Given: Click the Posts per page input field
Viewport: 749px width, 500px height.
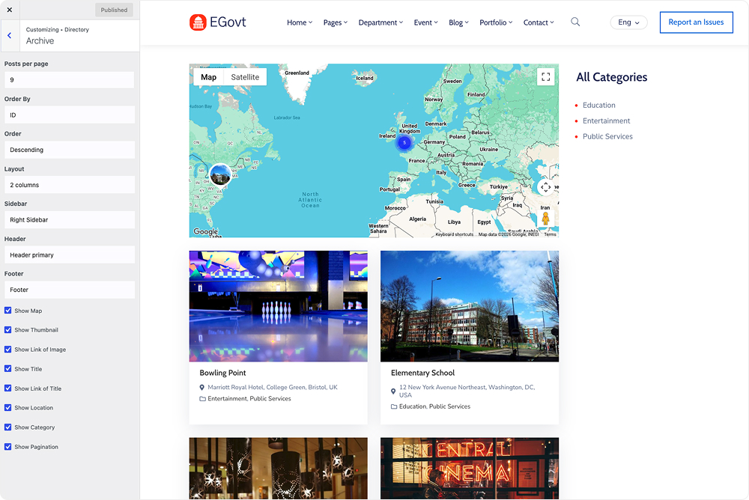Looking at the screenshot, I should [x=70, y=80].
